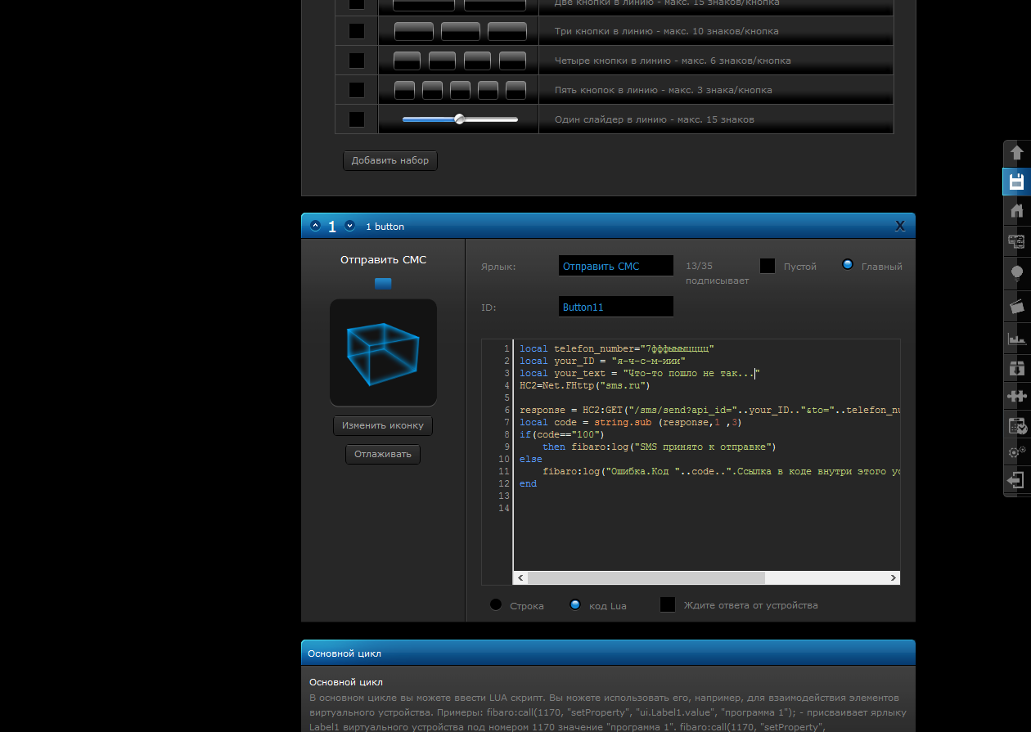Tick the Пустой checkbox
This screenshot has height=732, width=1031.
768,266
